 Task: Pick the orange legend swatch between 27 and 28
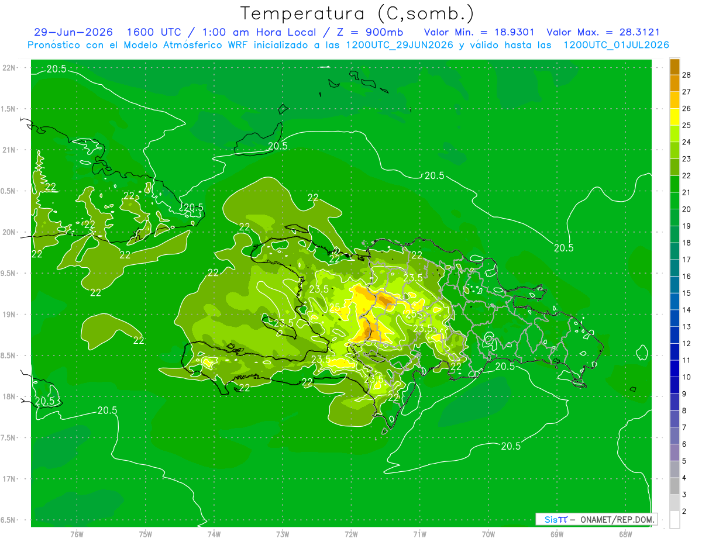click(675, 83)
